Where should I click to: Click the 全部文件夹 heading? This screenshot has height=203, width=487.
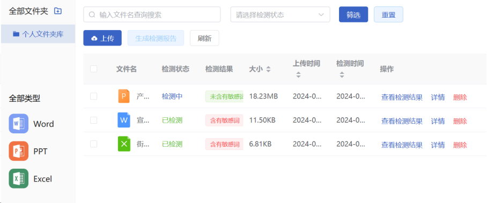[x=28, y=11]
